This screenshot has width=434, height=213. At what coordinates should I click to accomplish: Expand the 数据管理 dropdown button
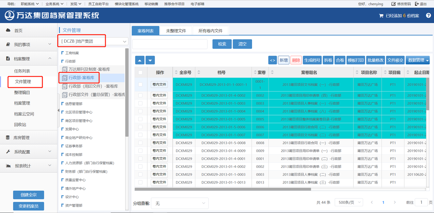point(418,60)
